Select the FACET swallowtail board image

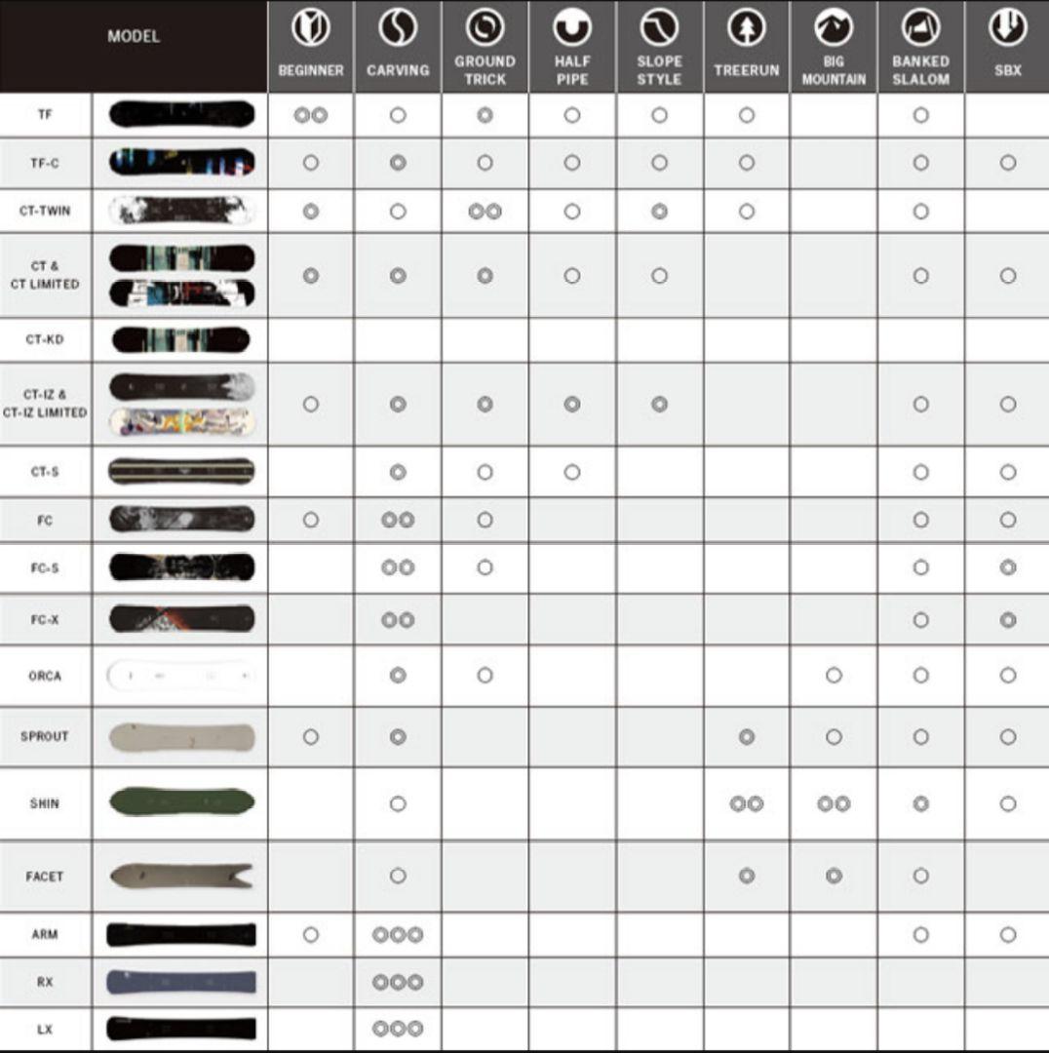click(x=181, y=876)
